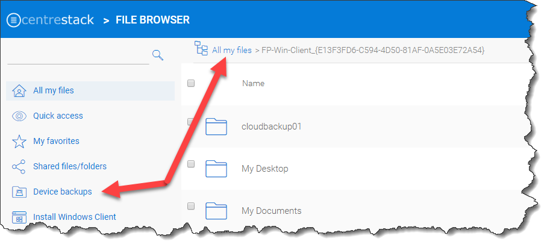Screen dimensions: 550x250
Task: Click the FILE BROWSER header title
Action: [x=152, y=20]
